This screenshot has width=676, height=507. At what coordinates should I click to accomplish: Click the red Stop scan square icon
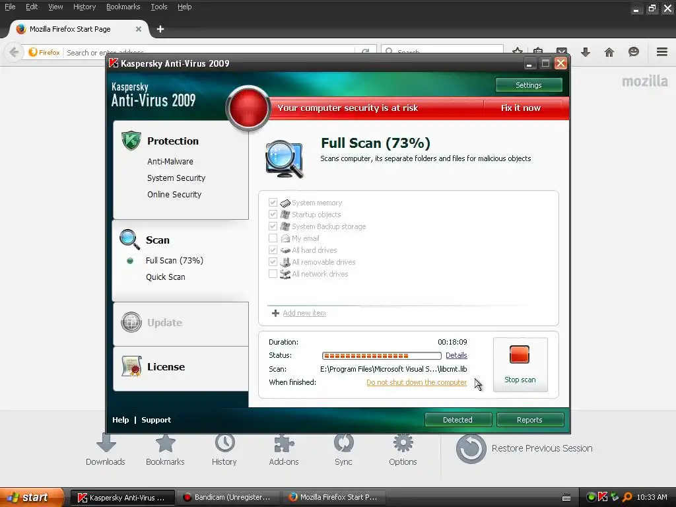[x=519, y=355]
